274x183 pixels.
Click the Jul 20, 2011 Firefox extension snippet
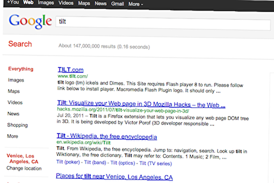point(153,120)
